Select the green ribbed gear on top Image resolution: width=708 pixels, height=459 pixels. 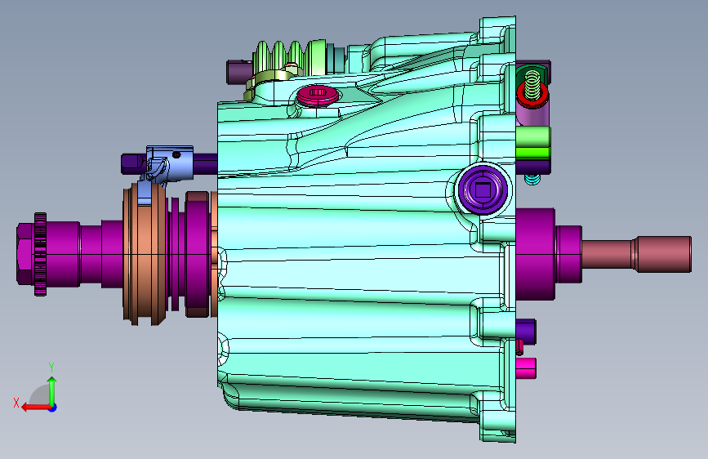pos(289,58)
